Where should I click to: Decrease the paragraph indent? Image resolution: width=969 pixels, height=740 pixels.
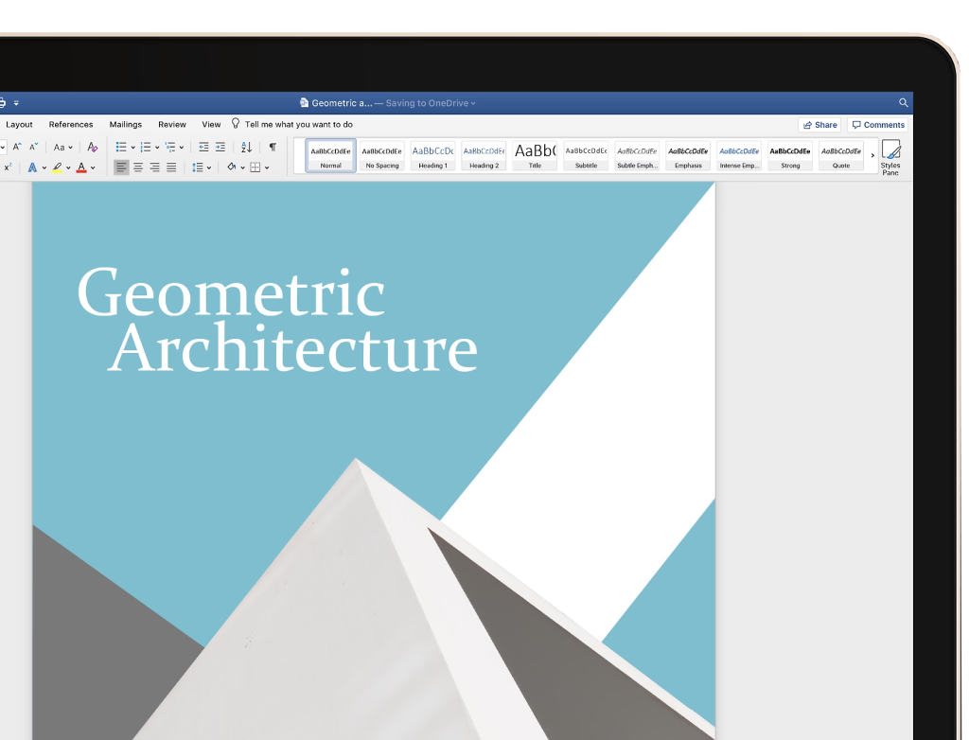tap(203, 147)
